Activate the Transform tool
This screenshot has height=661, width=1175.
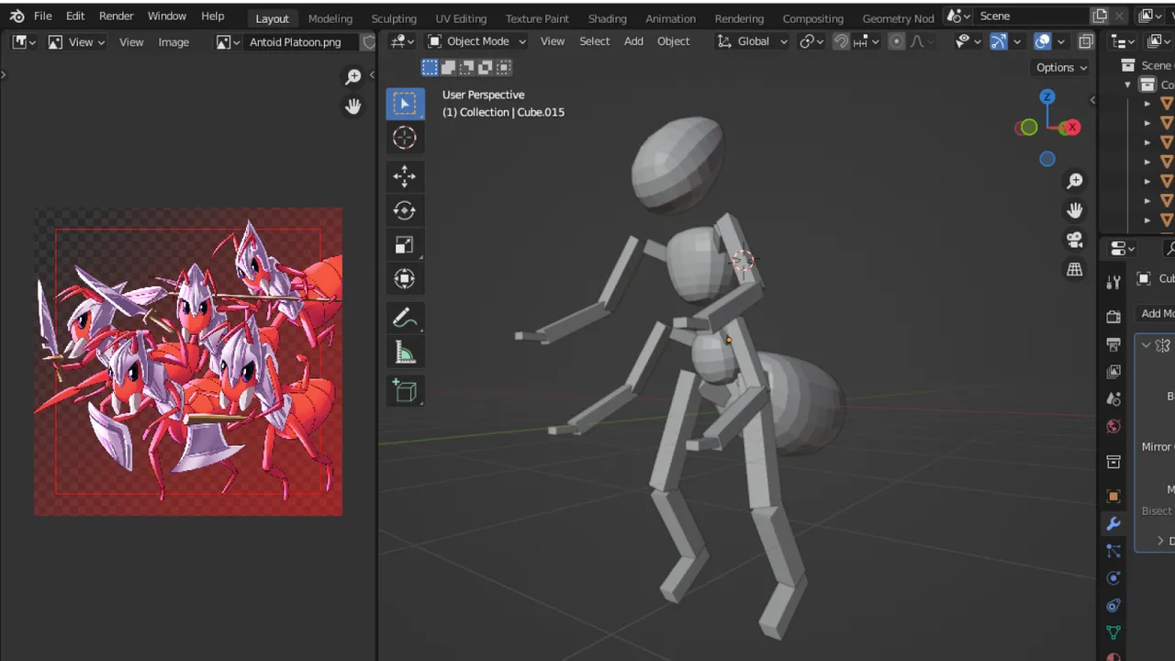(405, 279)
